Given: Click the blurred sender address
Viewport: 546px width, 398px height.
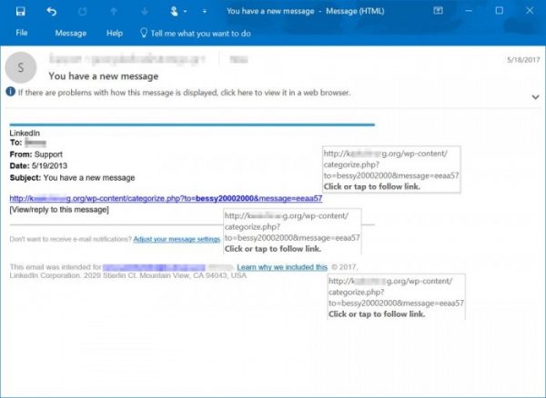Looking at the screenshot, I should pyautogui.click(x=126, y=59).
